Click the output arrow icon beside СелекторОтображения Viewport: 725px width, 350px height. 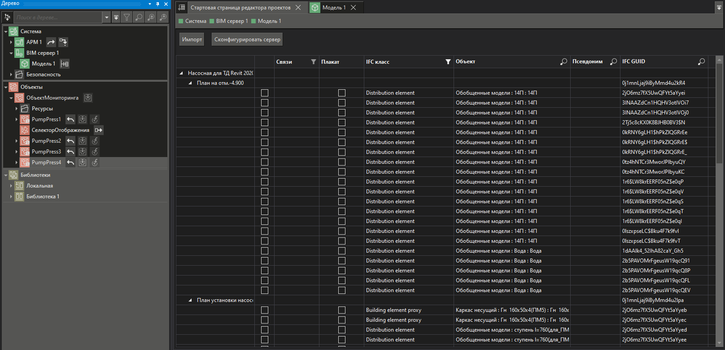[99, 130]
